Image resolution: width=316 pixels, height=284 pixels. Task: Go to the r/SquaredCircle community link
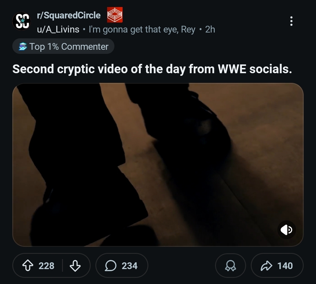69,15
